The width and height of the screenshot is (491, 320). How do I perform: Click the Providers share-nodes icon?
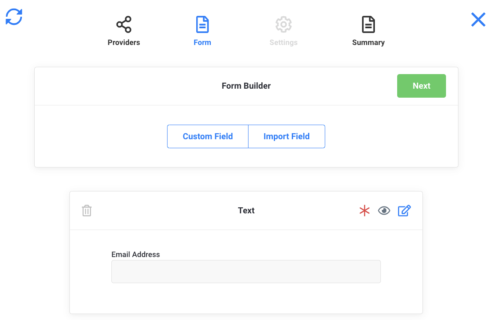124,24
